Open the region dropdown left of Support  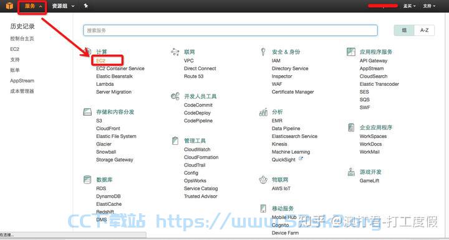[409, 6]
